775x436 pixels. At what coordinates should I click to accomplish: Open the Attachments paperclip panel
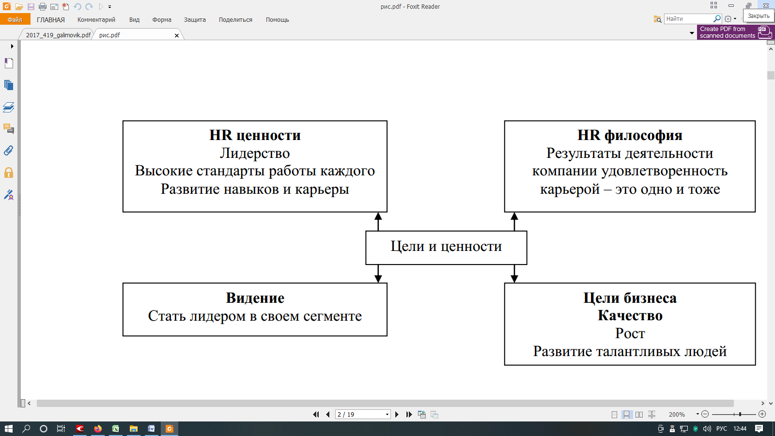pyautogui.click(x=9, y=151)
